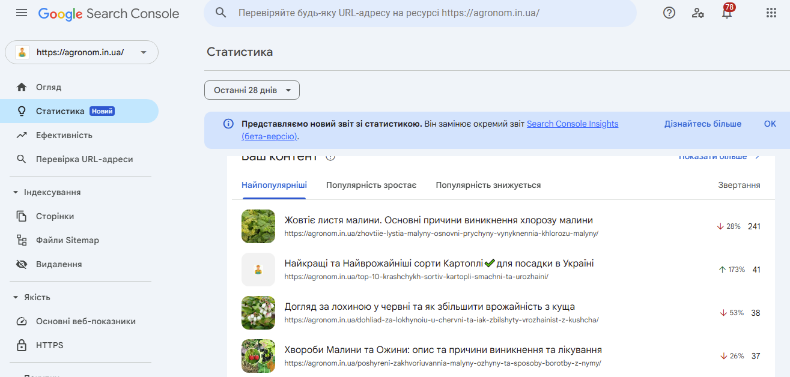
Task: Open the main hamburger menu
Action: pos(22,13)
